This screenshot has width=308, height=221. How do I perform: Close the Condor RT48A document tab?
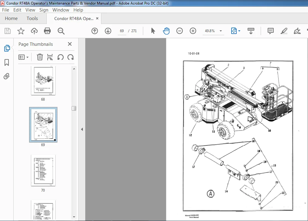click(97, 18)
